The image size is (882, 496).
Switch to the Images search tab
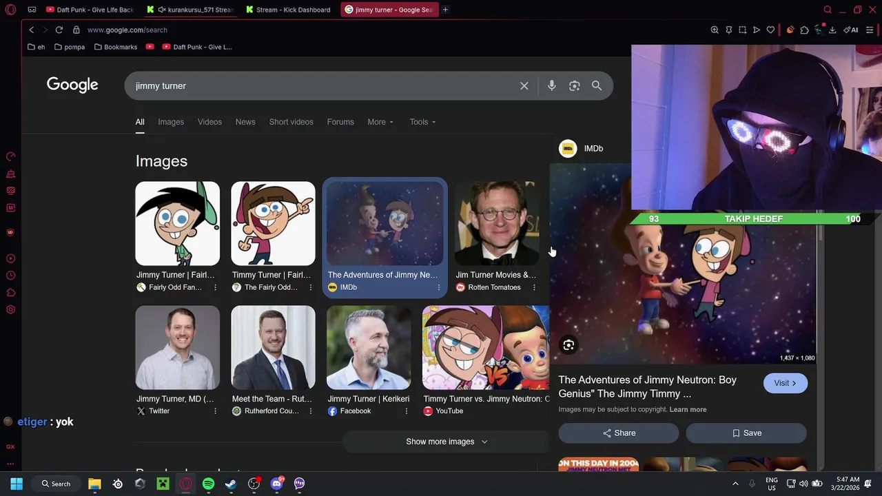(x=171, y=122)
